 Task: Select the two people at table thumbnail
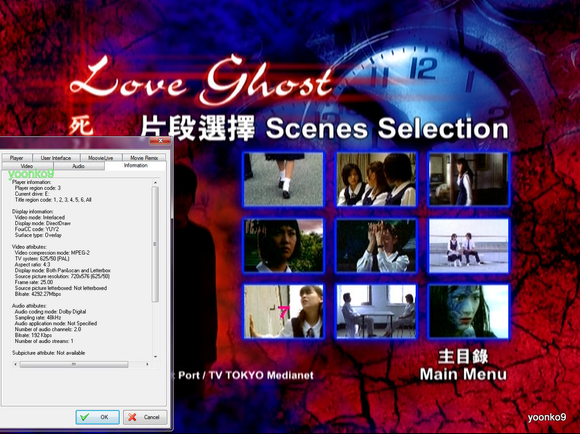(376, 312)
